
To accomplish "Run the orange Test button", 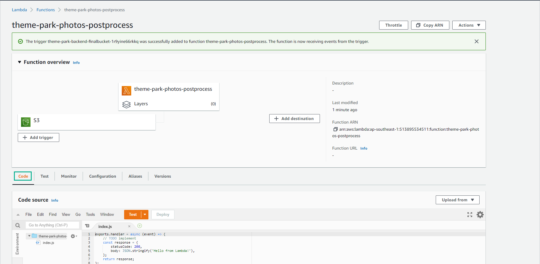I will click(x=133, y=215).
